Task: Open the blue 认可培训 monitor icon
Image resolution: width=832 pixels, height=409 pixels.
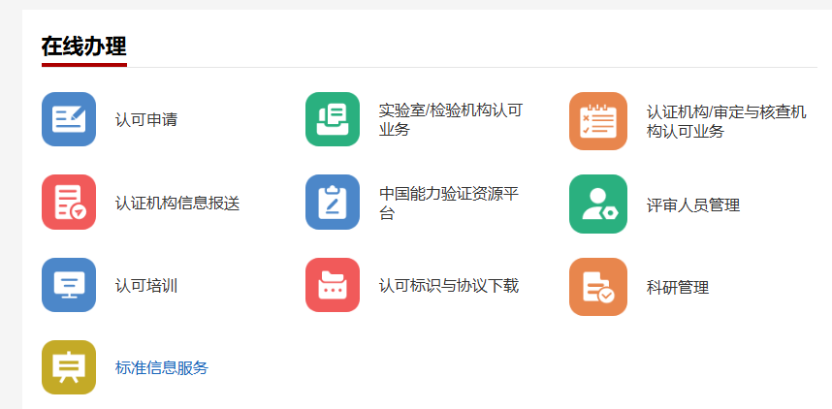Action: point(69,285)
